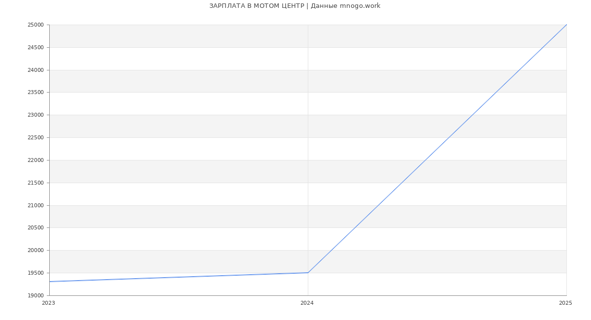Click the 2025 peak data point

tap(566, 25)
